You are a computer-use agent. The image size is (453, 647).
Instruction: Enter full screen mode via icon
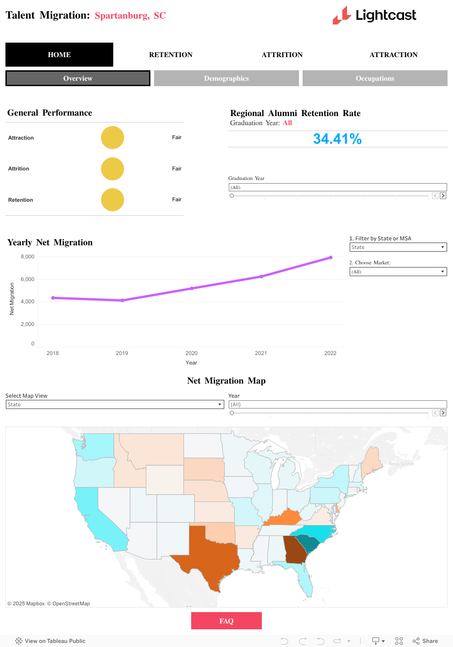point(399,641)
